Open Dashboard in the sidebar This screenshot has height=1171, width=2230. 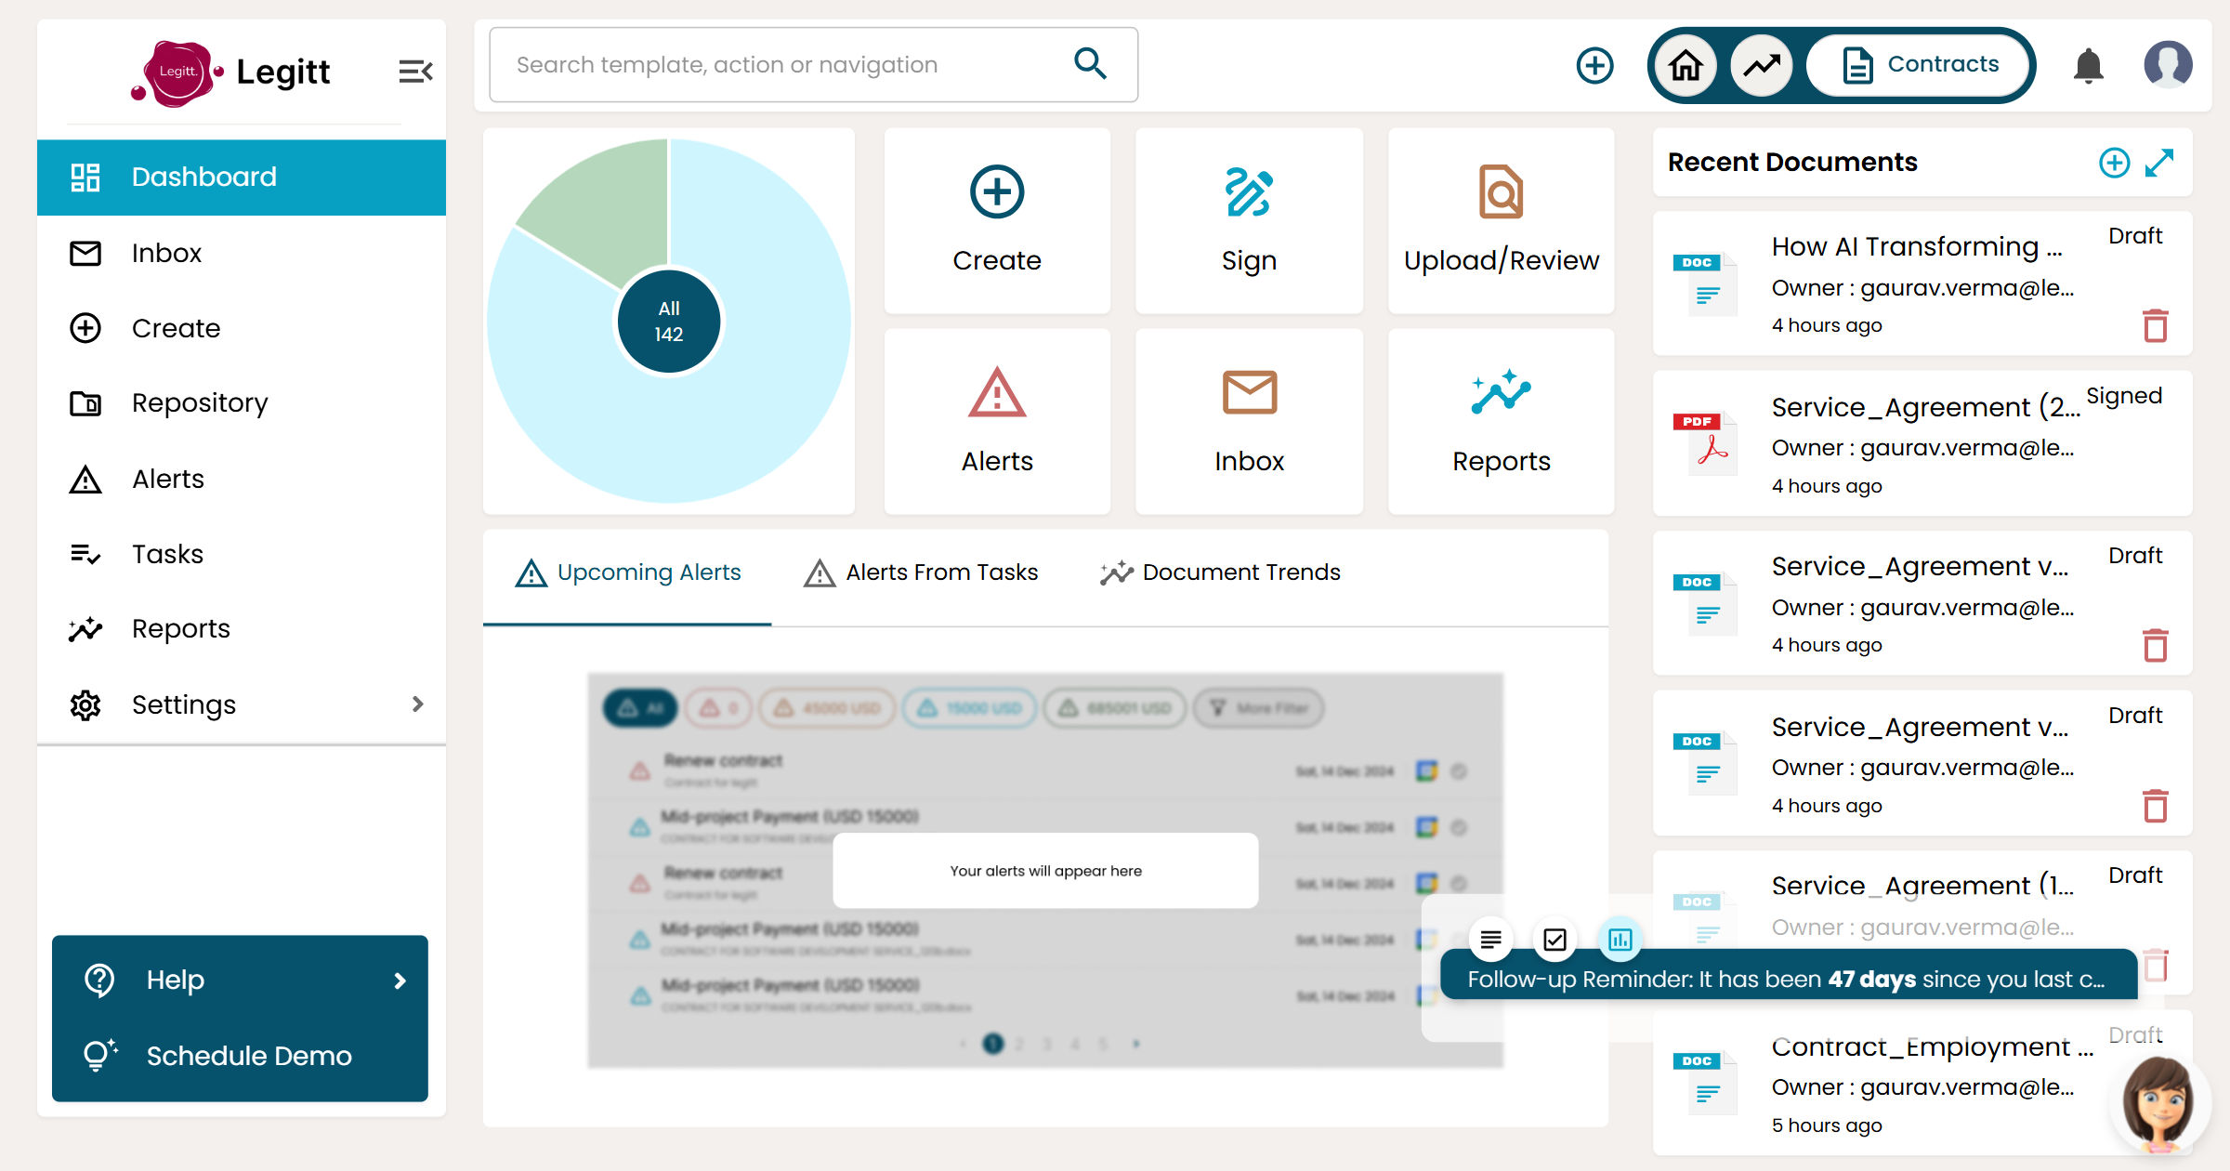242,178
